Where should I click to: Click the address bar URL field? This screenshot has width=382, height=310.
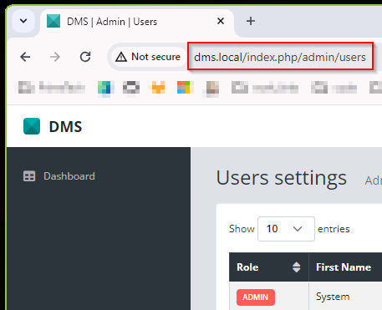280,58
